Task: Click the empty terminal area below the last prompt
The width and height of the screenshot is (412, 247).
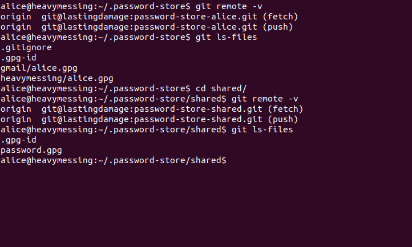Action: point(206,206)
